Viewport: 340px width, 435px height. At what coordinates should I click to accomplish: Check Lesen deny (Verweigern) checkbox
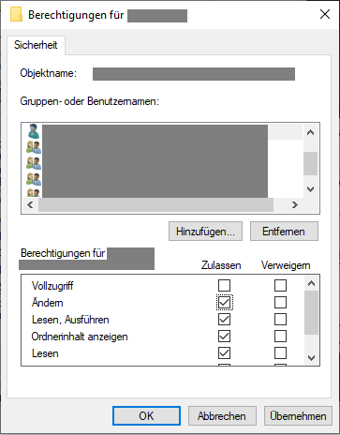point(280,353)
